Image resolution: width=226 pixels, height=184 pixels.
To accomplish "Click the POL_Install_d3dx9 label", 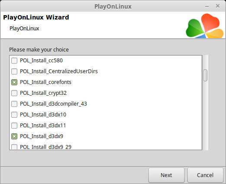I will click(x=42, y=136).
